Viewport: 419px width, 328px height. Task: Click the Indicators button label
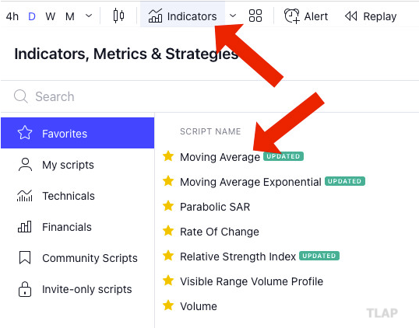(x=192, y=16)
